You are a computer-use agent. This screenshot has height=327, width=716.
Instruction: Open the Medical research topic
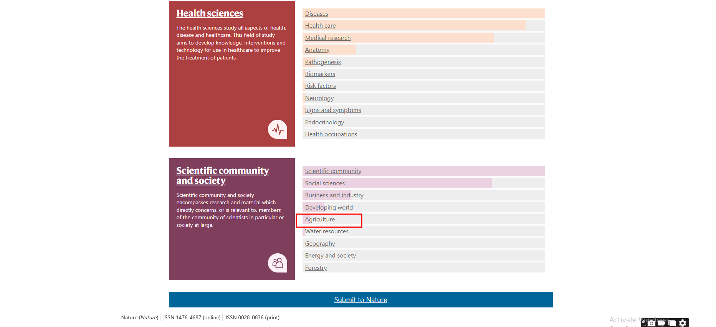pos(327,38)
